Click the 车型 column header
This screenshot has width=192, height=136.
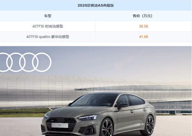(48, 16)
